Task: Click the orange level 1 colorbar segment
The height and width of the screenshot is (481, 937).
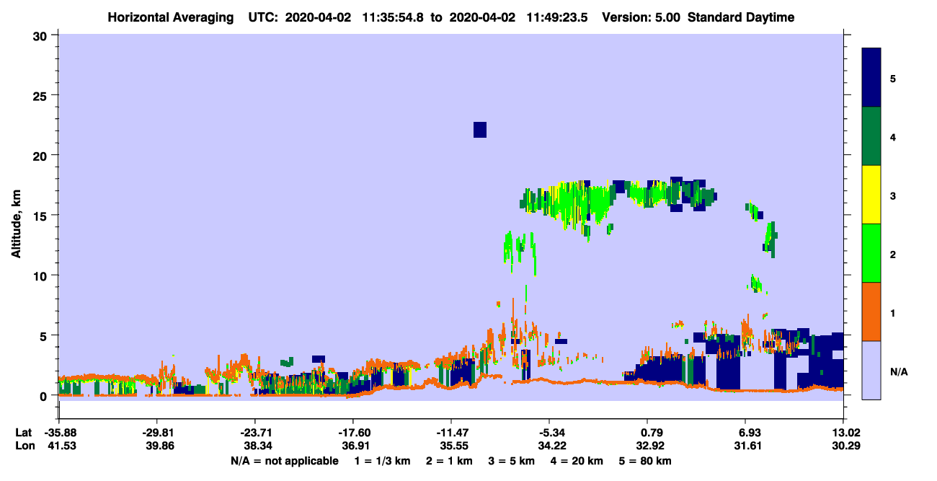Action: coord(872,311)
